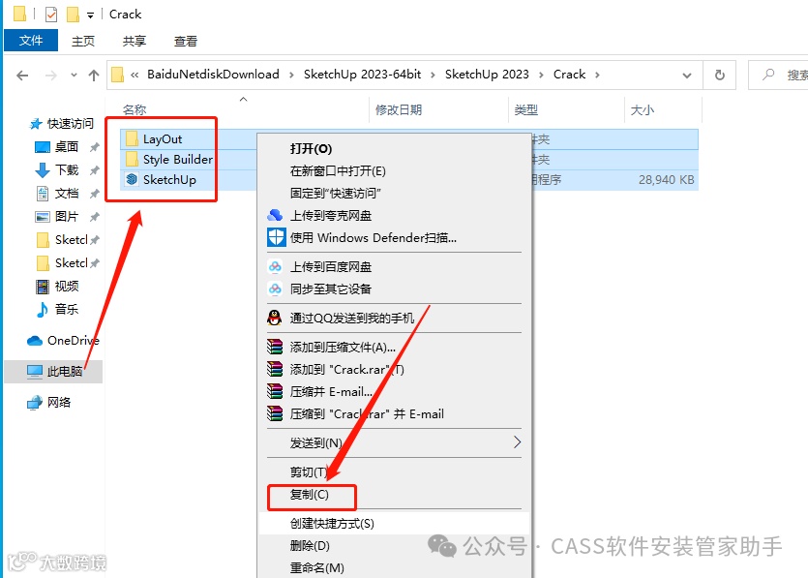The height and width of the screenshot is (578, 808).
Task: Choose 在新窗口中打开(E) from context menu
Action: tap(395, 170)
